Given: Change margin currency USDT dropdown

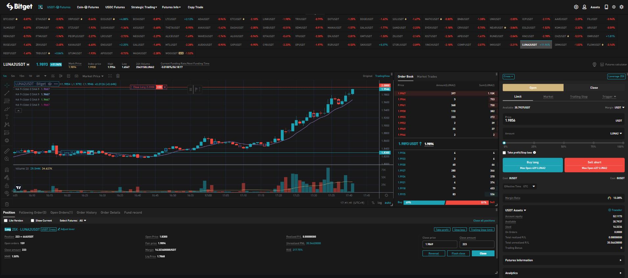Looking at the screenshot, I should coord(619,107).
